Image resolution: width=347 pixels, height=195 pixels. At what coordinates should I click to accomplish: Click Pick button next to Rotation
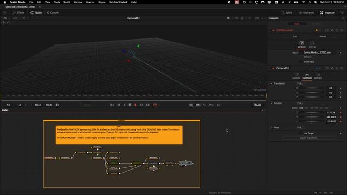(300, 103)
